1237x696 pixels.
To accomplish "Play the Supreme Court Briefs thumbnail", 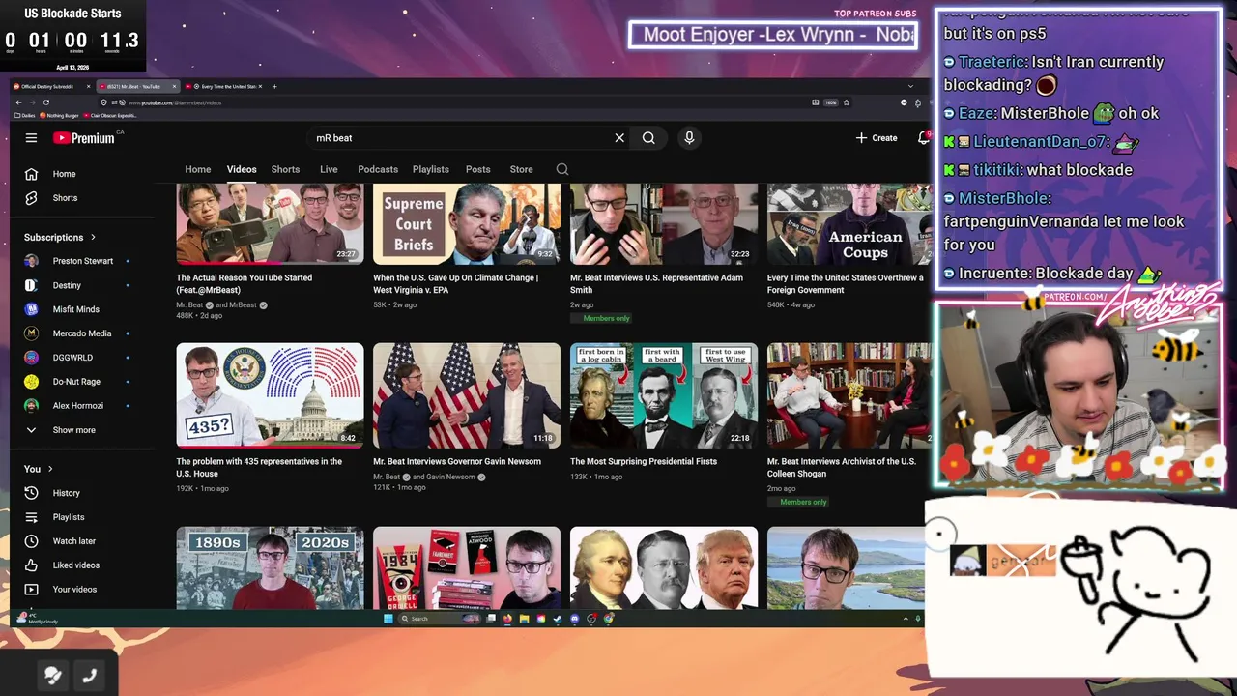I will click(467, 224).
